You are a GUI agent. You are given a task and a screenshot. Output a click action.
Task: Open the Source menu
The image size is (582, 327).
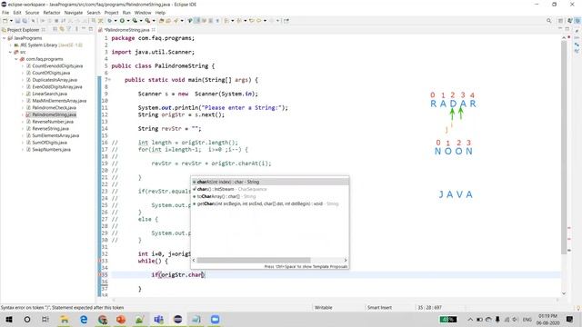coord(32,13)
